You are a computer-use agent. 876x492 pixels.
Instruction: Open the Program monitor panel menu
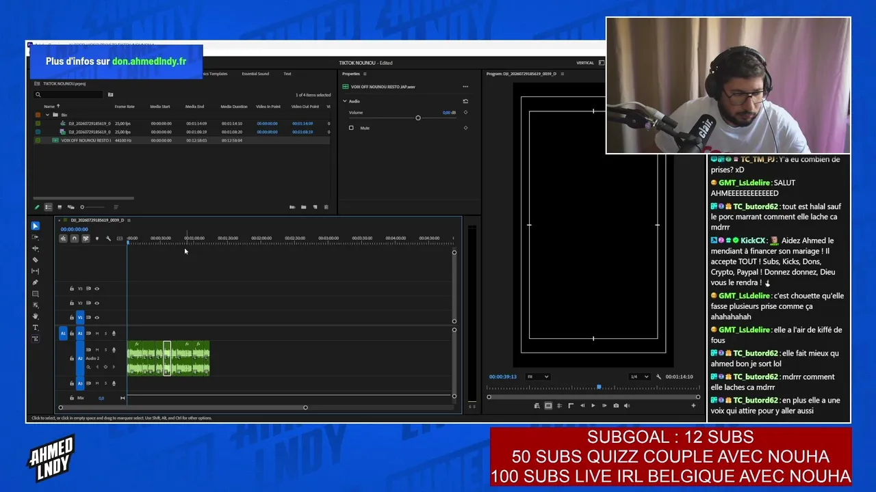click(x=563, y=74)
